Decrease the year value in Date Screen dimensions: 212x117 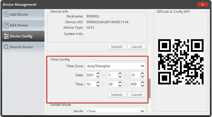(x=98, y=77)
